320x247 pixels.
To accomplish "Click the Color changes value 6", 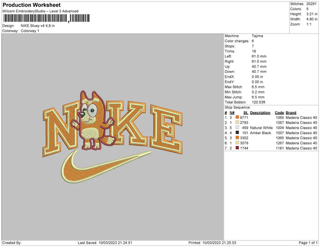I will tap(253, 41).
